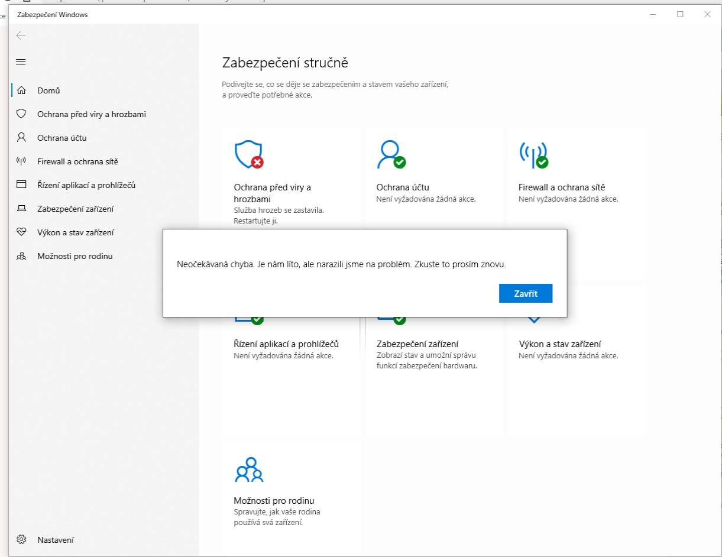Open the Ochrana před viry a hrozbami tile title
Viewport: 722px width, 557px height.
coord(273,193)
